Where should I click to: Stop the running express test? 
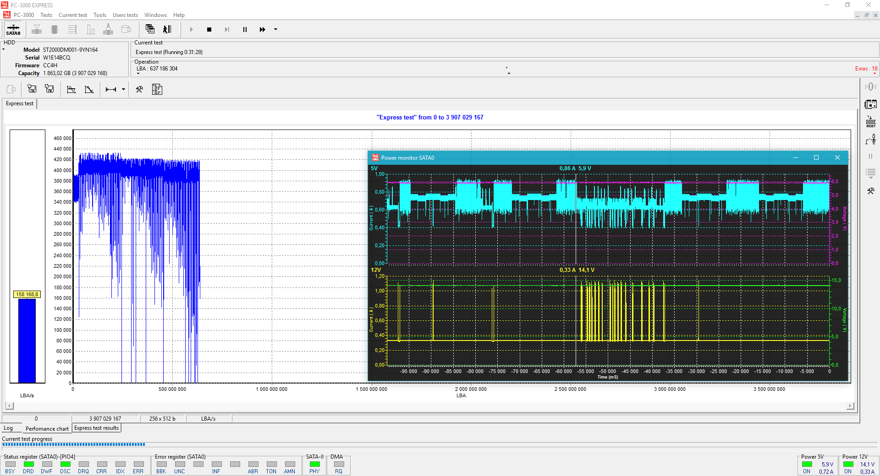tap(209, 30)
